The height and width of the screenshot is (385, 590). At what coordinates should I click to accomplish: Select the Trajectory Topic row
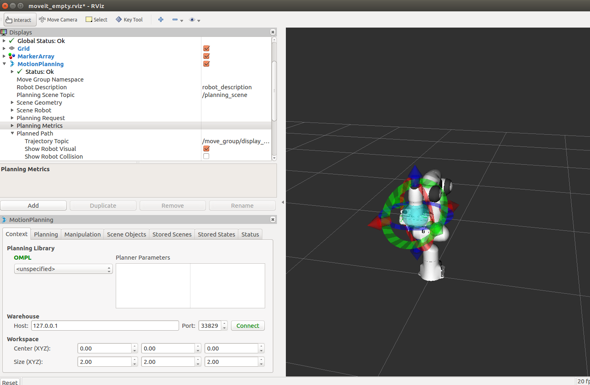(136, 141)
